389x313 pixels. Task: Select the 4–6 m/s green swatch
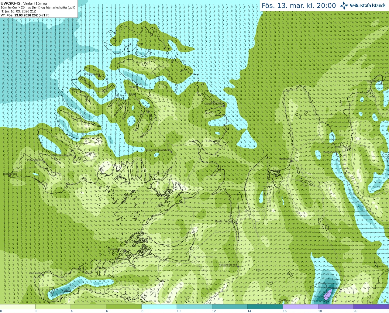tap(88, 307)
